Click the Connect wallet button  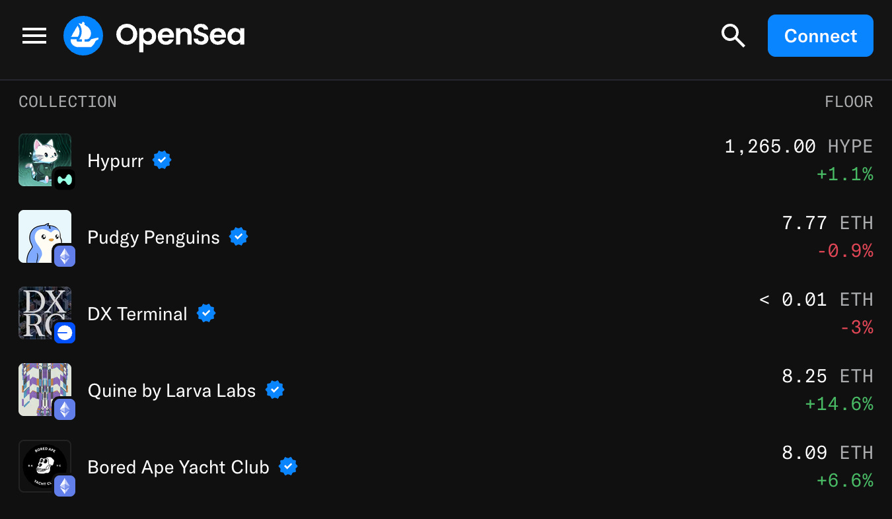820,36
